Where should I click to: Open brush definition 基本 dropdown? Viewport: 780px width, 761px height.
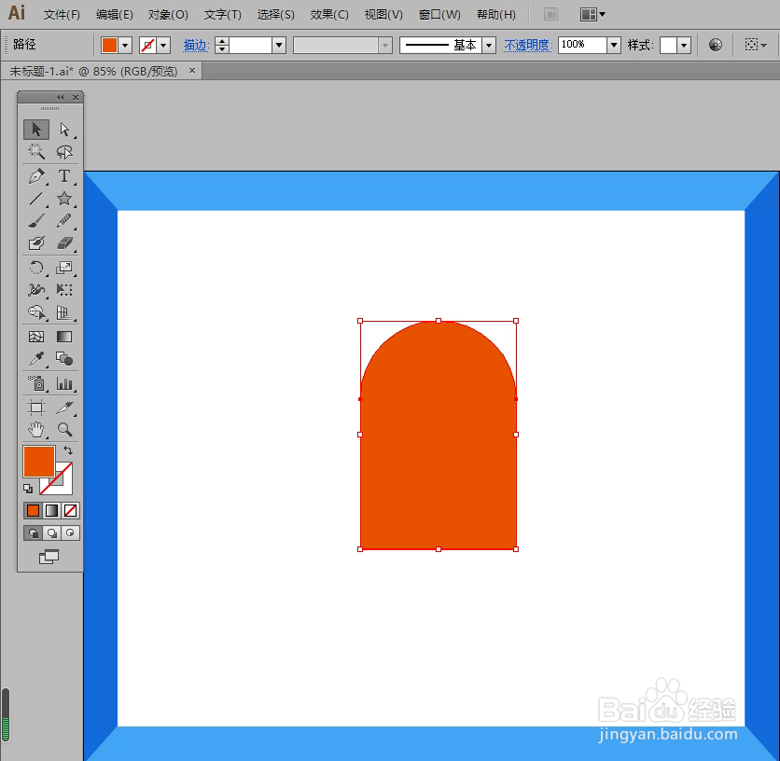[x=490, y=46]
